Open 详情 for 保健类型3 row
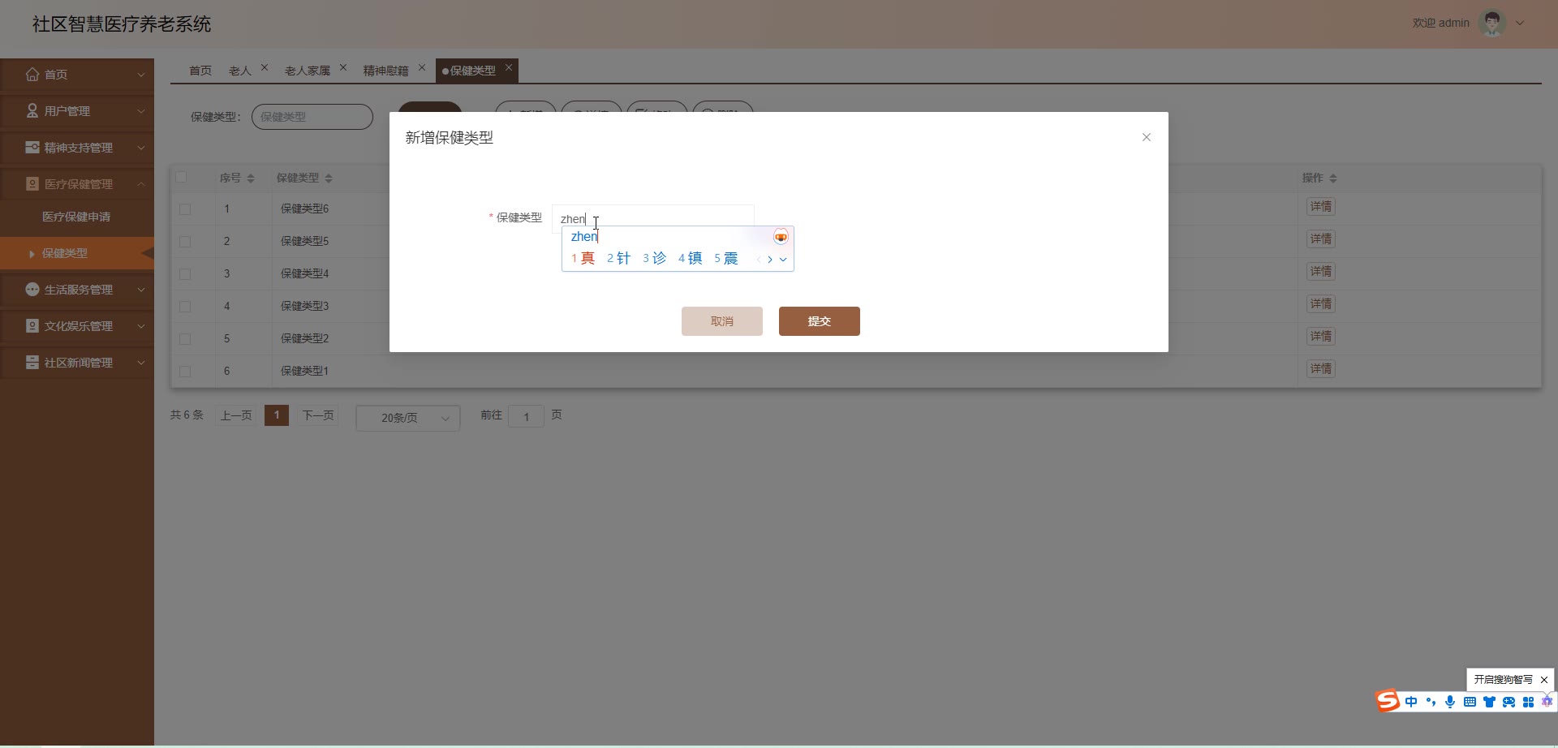Viewport: 1558px width, 748px height. (x=1321, y=304)
